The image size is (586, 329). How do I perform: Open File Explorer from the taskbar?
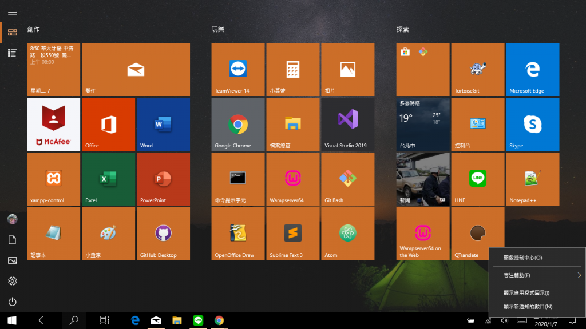tap(177, 320)
